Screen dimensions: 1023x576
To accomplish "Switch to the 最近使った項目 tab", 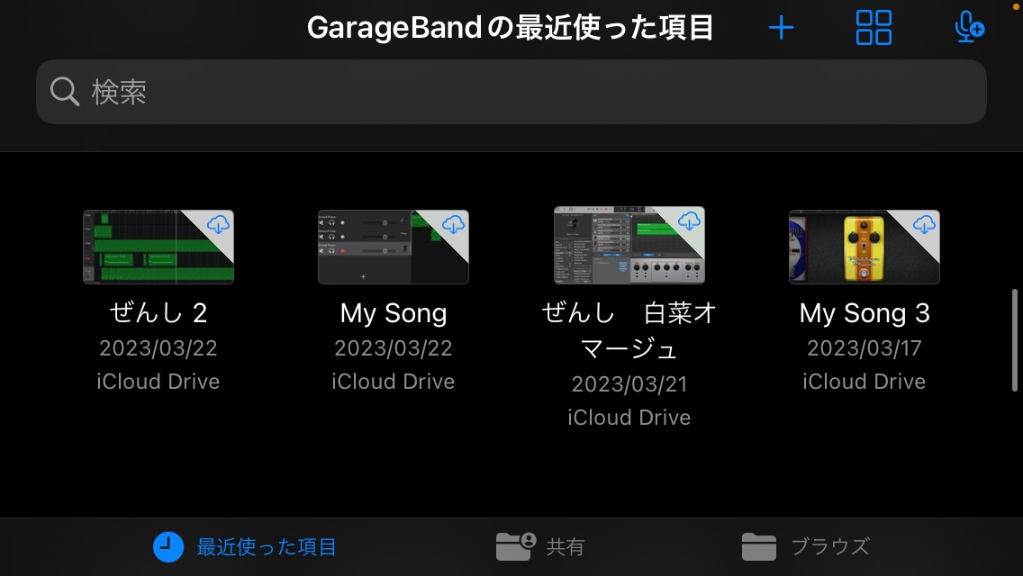I will click(245, 546).
